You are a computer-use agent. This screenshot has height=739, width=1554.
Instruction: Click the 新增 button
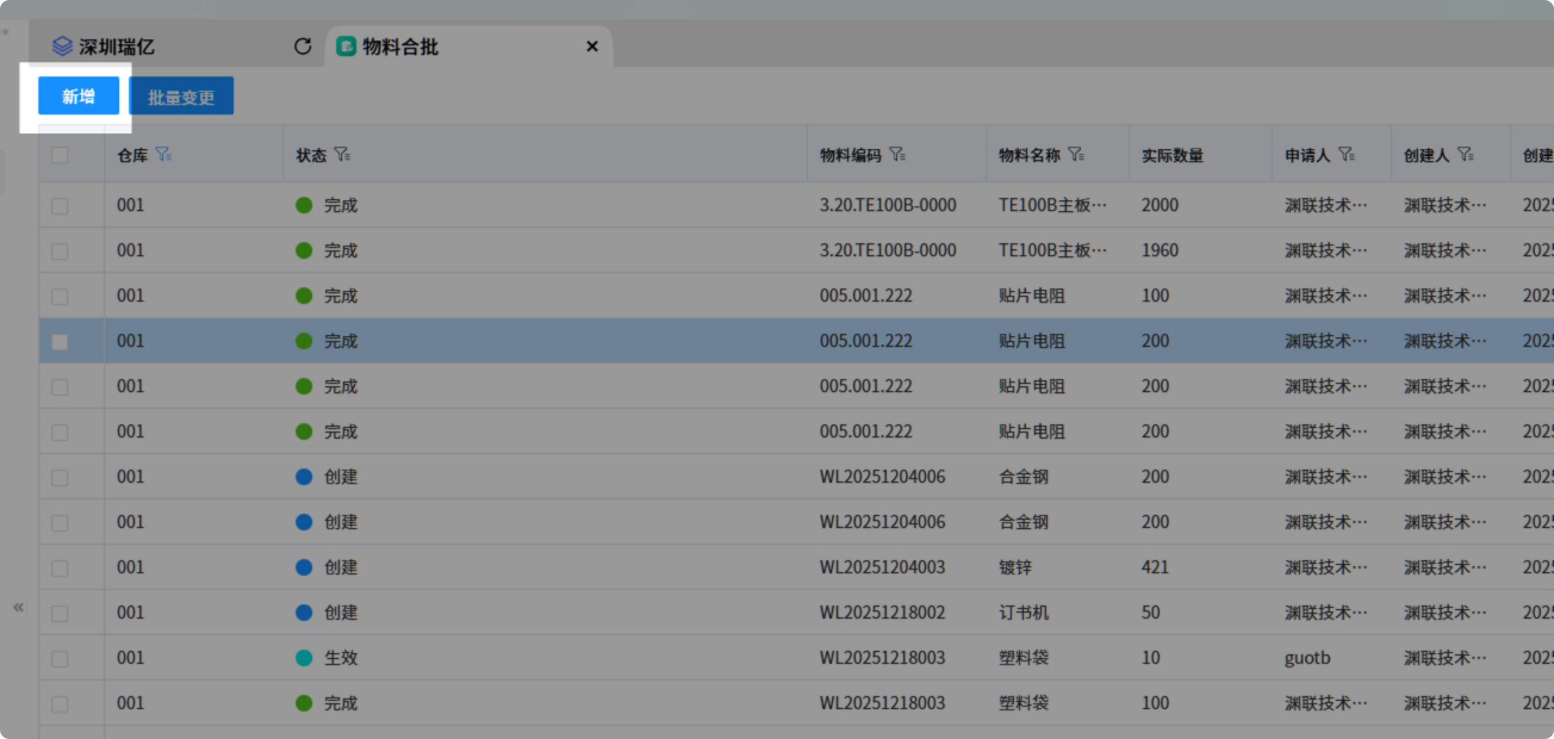tap(79, 96)
